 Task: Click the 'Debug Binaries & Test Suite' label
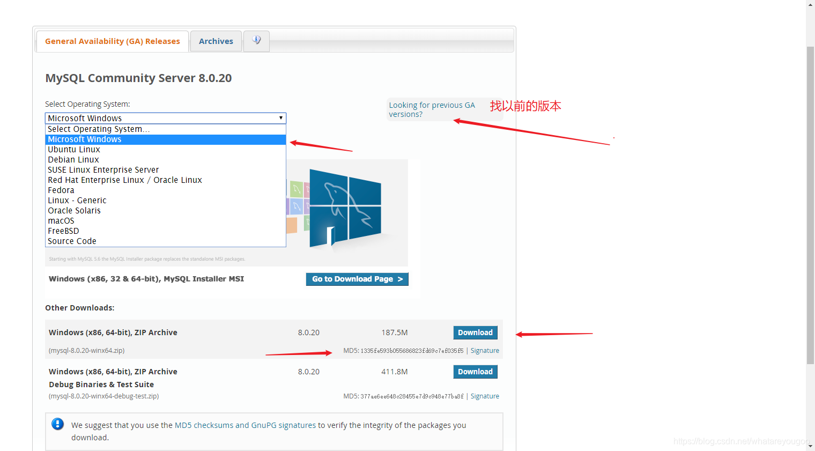(x=101, y=385)
